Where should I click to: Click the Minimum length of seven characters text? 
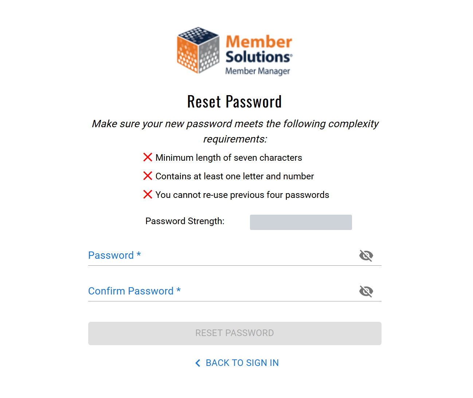coord(228,158)
